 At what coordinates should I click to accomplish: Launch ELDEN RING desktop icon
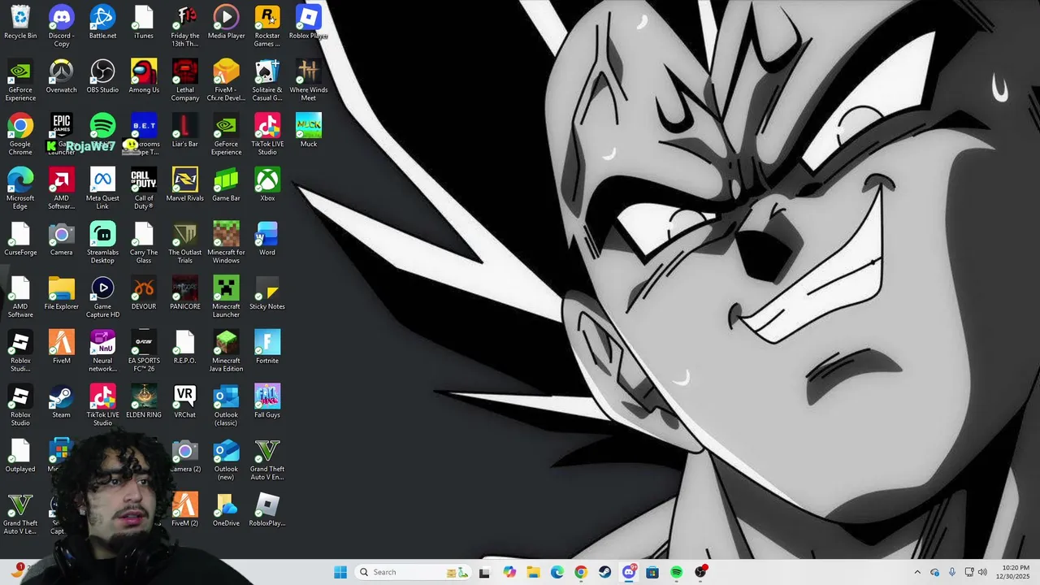pyautogui.click(x=144, y=401)
